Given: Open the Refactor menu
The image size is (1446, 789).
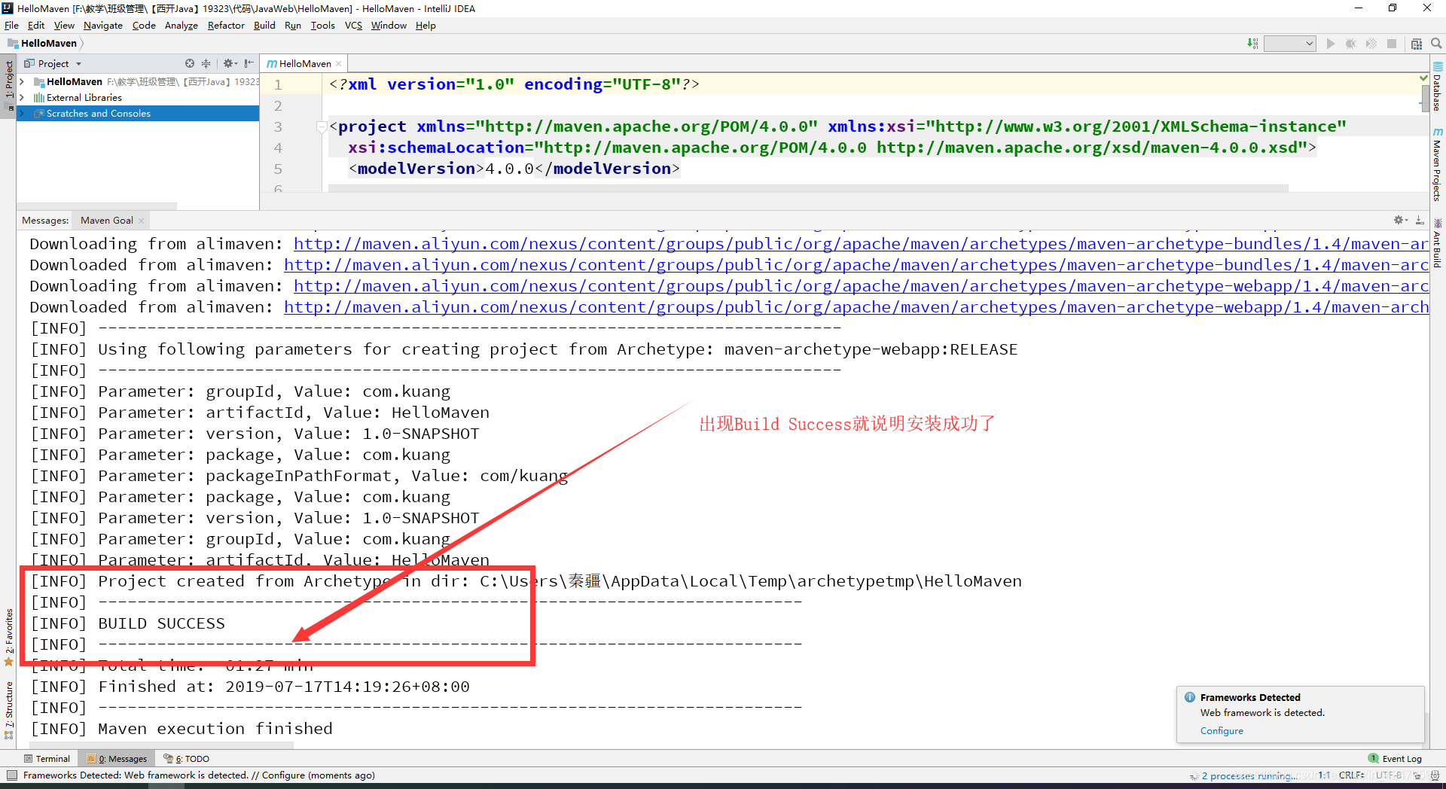Looking at the screenshot, I should [226, 26].
